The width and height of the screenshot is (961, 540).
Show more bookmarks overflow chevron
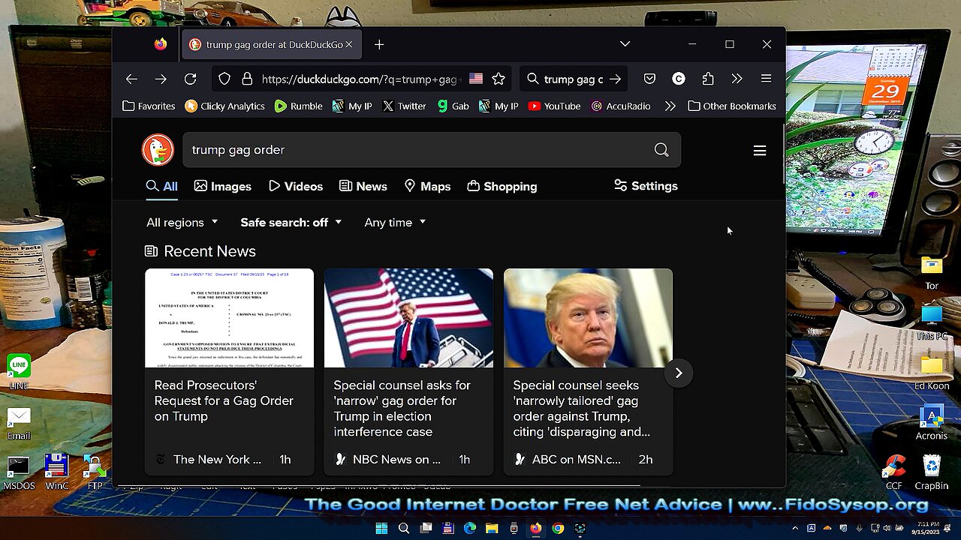[670, 106]
